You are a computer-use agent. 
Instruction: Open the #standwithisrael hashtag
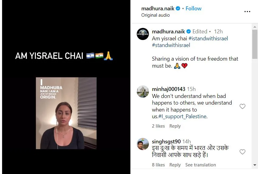pos(171,45)
